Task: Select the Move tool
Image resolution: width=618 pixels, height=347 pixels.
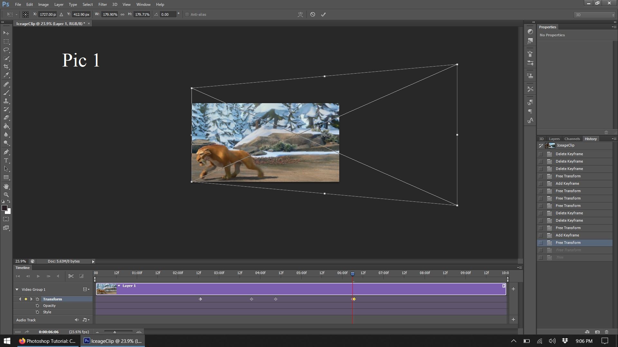Action: pyautogui.click(x=6, y=33)
